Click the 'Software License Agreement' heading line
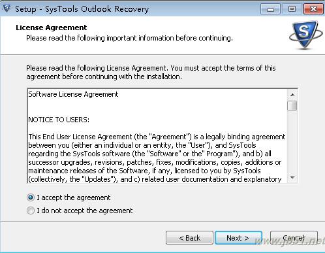 [x=73, y=94]
